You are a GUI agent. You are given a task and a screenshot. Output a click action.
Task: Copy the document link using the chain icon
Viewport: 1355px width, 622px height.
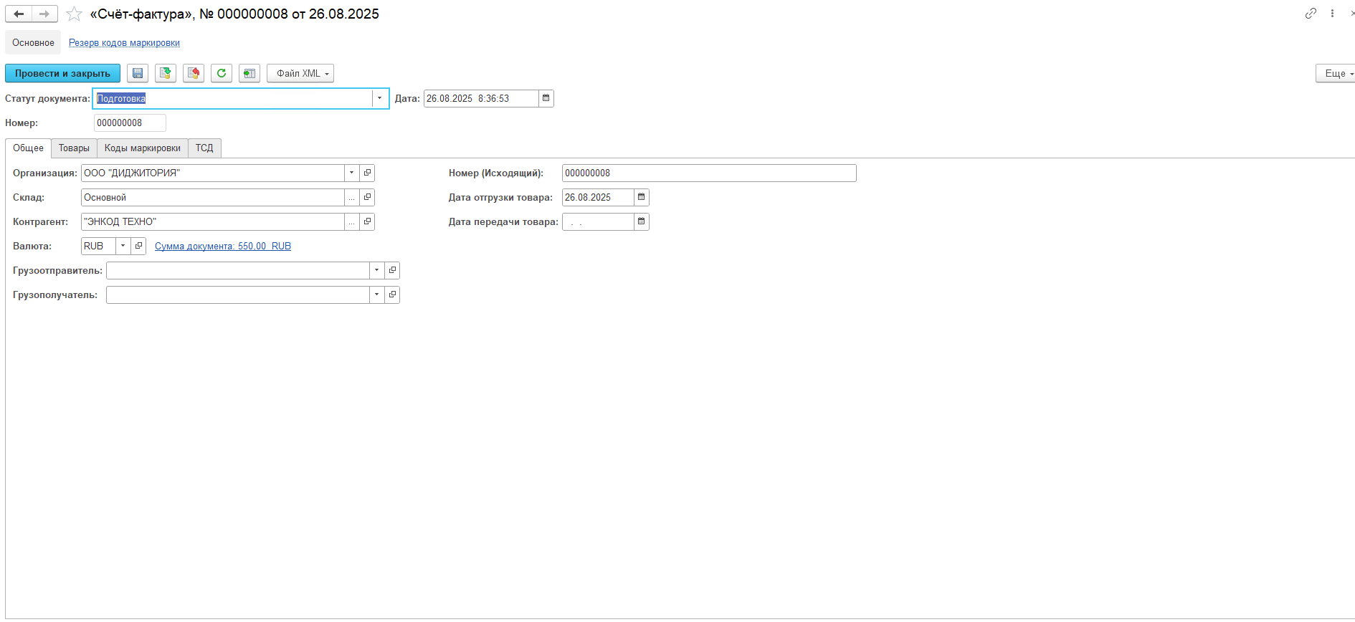coord(1311,14)
